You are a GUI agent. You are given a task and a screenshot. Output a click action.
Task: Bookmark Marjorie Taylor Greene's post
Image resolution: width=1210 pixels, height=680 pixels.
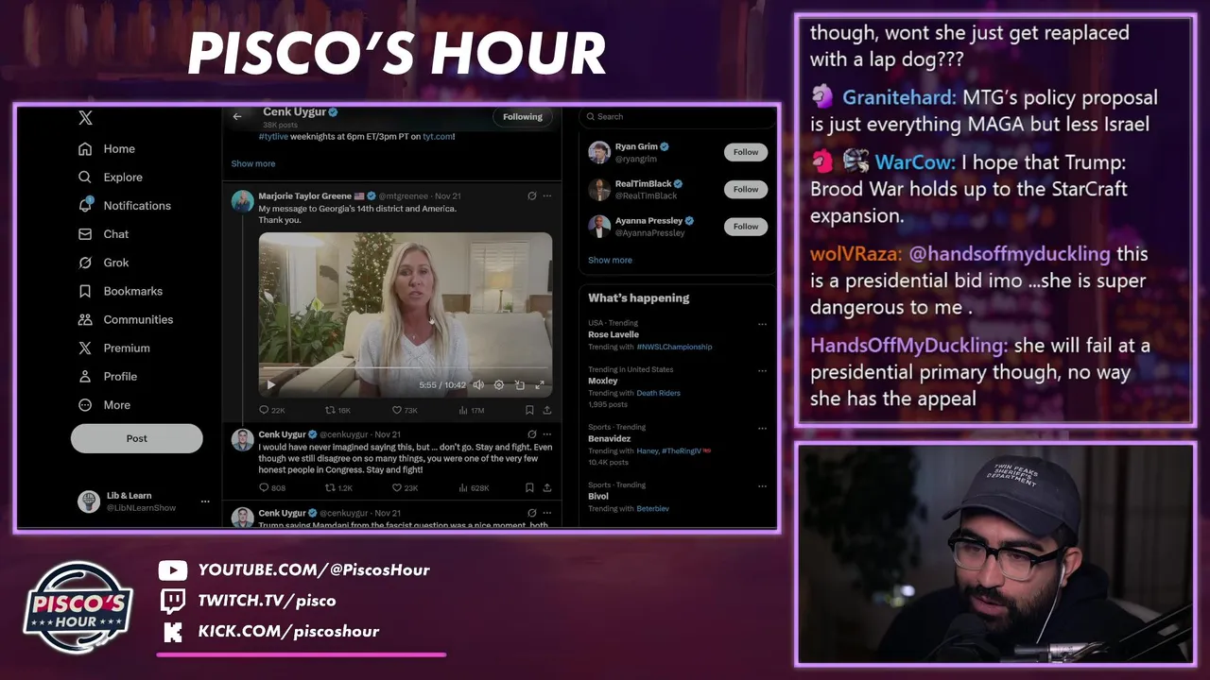click(x=529, y=410)
